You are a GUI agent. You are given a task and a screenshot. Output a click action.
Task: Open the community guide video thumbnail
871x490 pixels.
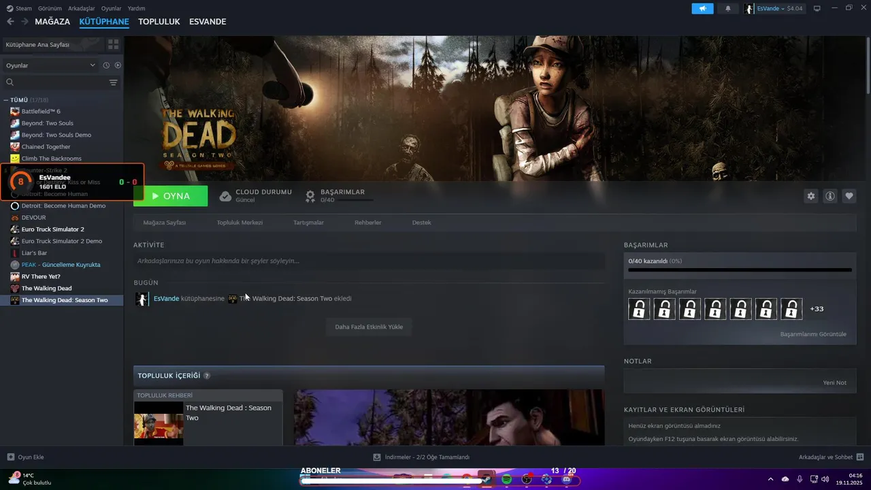[x=159, y=423]
